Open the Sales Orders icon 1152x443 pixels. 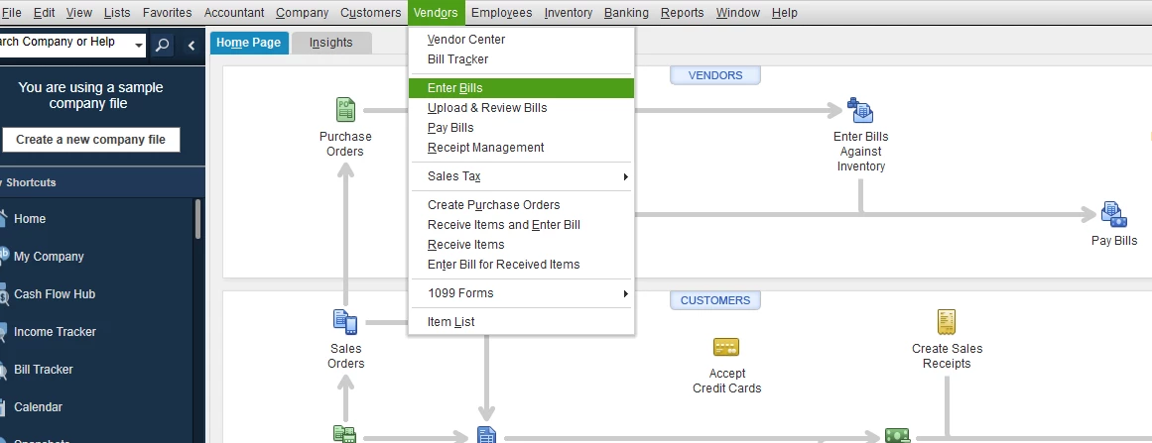(345, 321)
